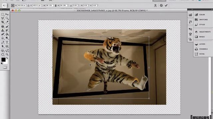The width and height of the screenshot is (213, 119).
Task: Select the Quick Selection tool
Action: click(x=7, y=18)
